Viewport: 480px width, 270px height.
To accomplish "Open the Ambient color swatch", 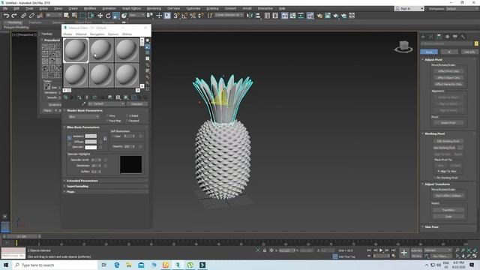I will [x=91, y=136].
